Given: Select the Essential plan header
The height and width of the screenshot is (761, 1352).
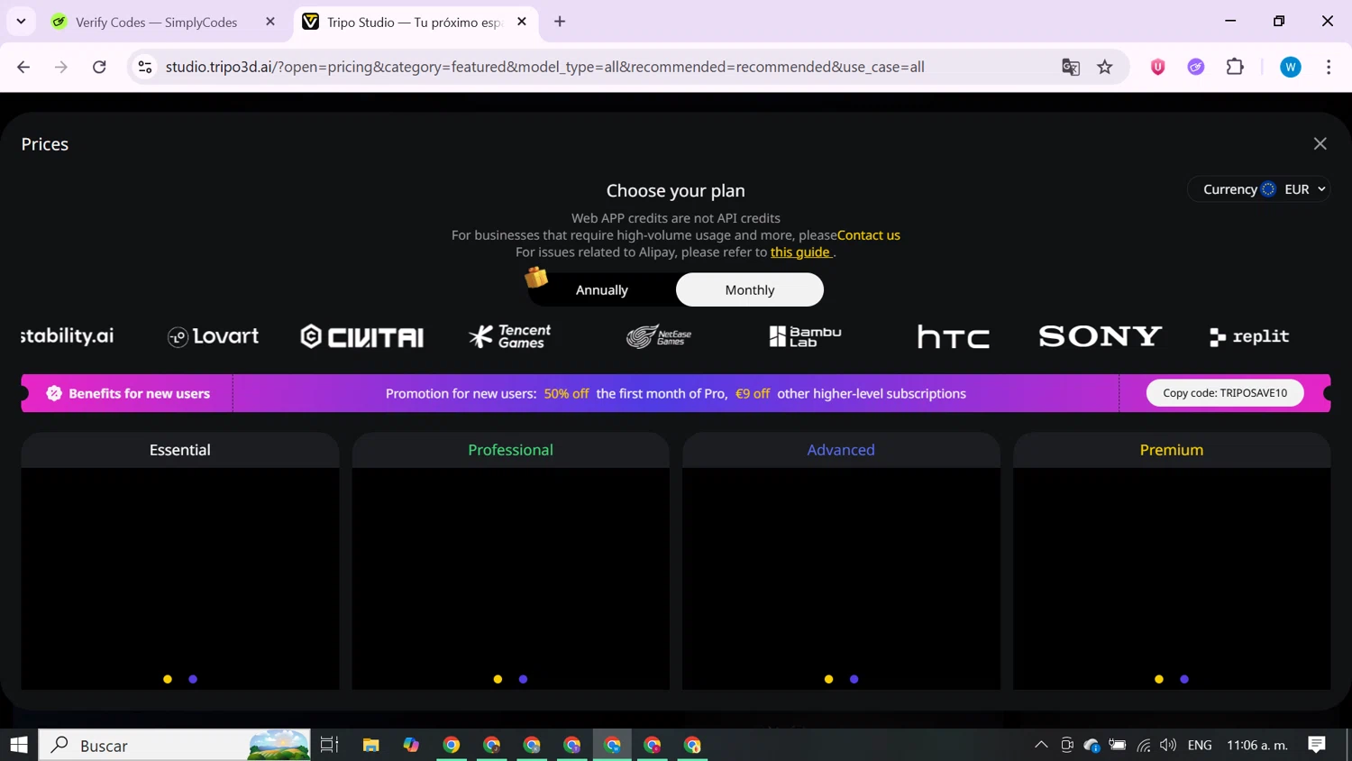Looking at the screenshot, I should (180, 450).
